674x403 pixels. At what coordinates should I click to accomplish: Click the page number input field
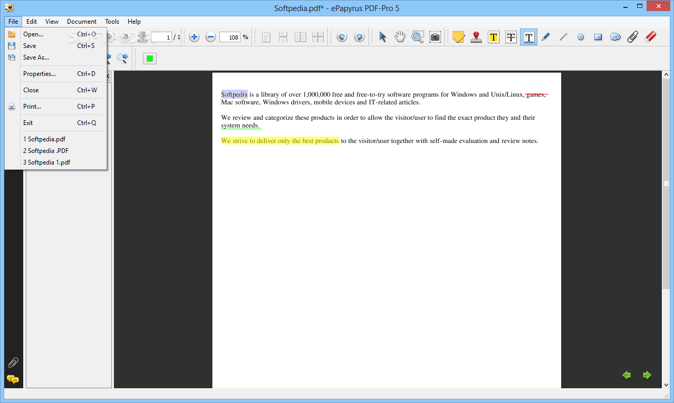click(x=161, y=37)
